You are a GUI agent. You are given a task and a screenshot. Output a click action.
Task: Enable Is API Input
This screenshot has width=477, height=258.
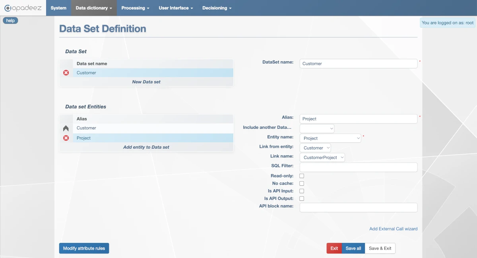(301, 191)
